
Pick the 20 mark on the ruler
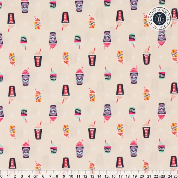pos(142,176)
